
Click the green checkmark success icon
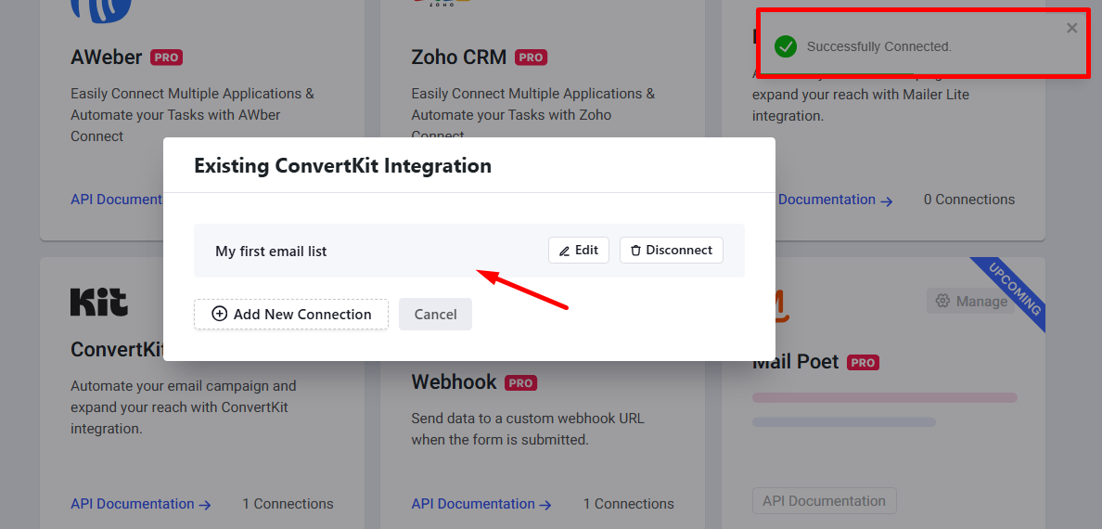[786, 46]
